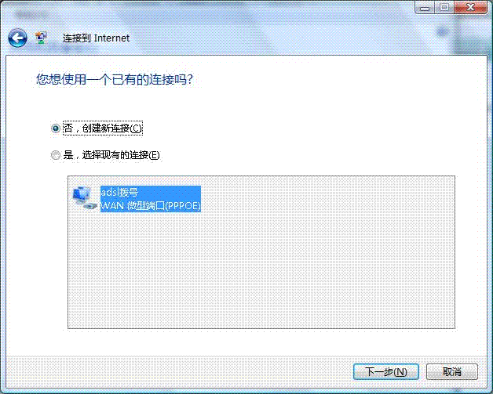Click the heading 您想使用一个已有的连接吗?
Viewport: 493px width, 394px height.
click(x=115, y=79)
